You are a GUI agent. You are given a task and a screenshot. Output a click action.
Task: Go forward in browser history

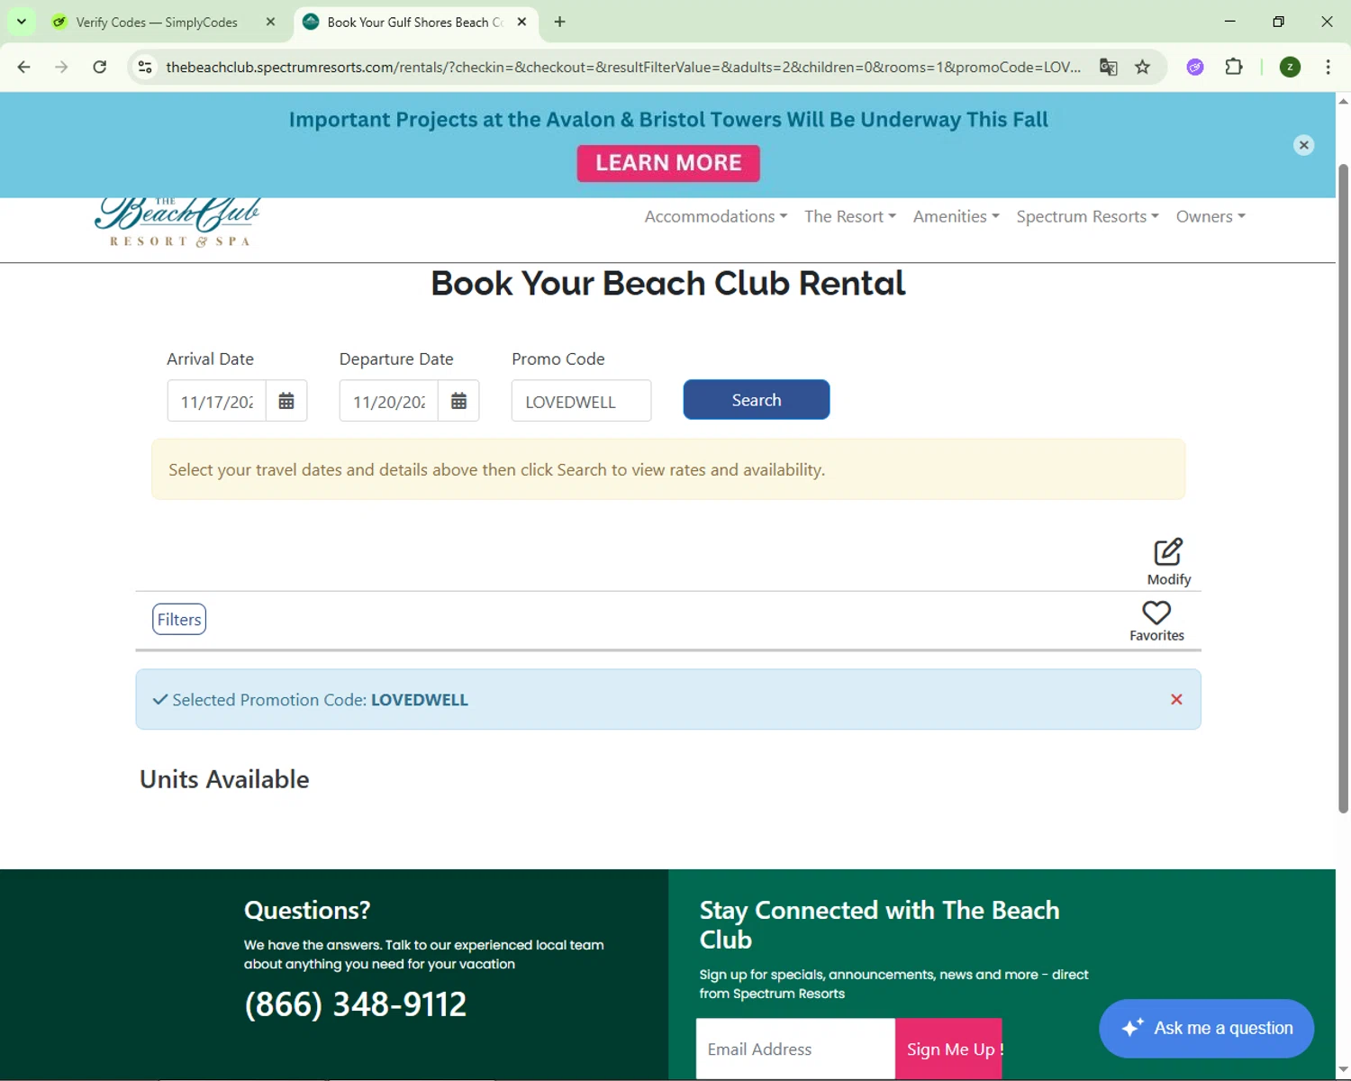(61, 67)
